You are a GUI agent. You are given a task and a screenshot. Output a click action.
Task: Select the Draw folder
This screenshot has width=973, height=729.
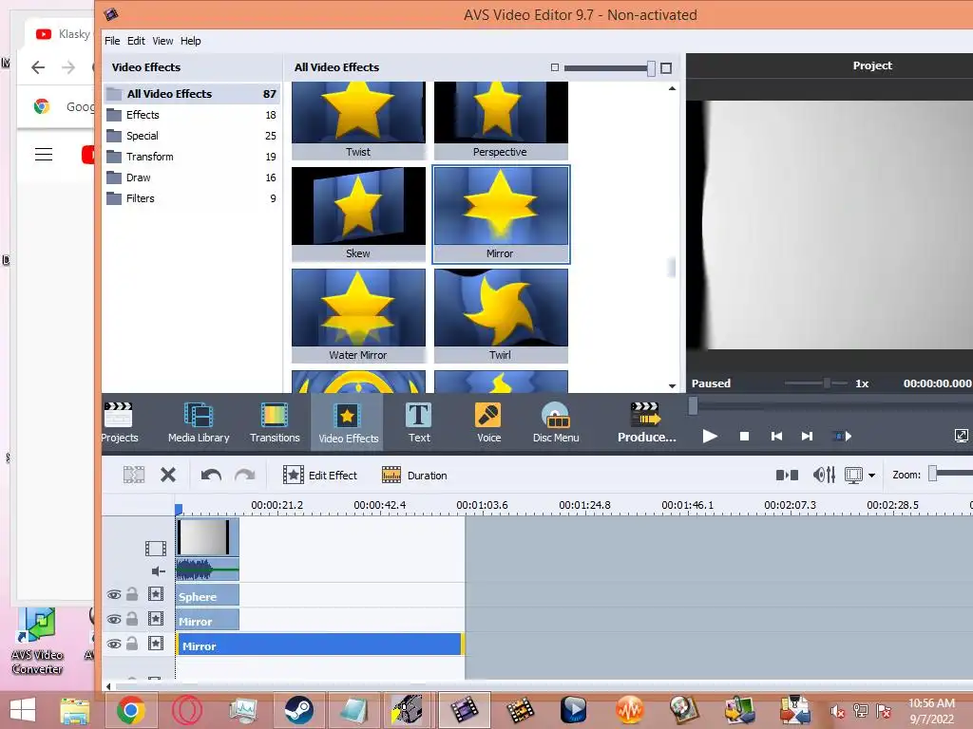click(192, 178)
